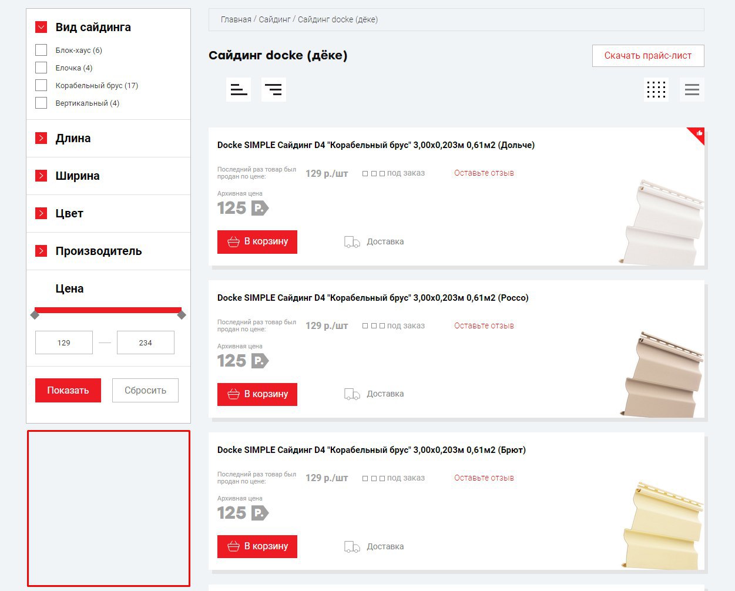Check the Вертикальный (4) filter

(41, 103)
